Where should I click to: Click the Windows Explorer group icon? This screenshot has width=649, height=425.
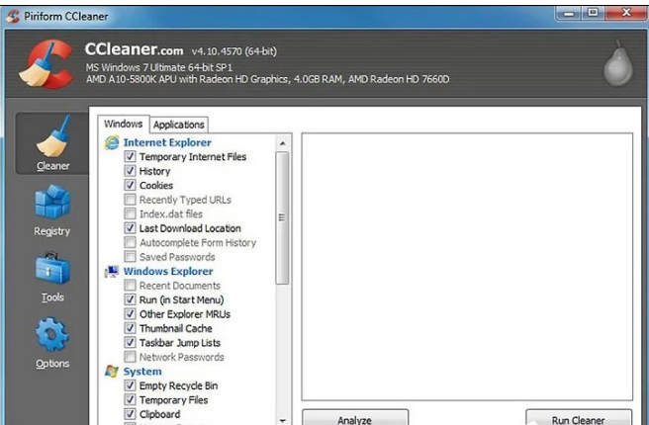click(112, 272)
